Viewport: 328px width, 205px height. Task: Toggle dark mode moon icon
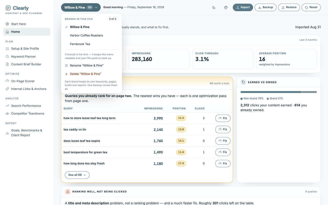click(214, 7)
